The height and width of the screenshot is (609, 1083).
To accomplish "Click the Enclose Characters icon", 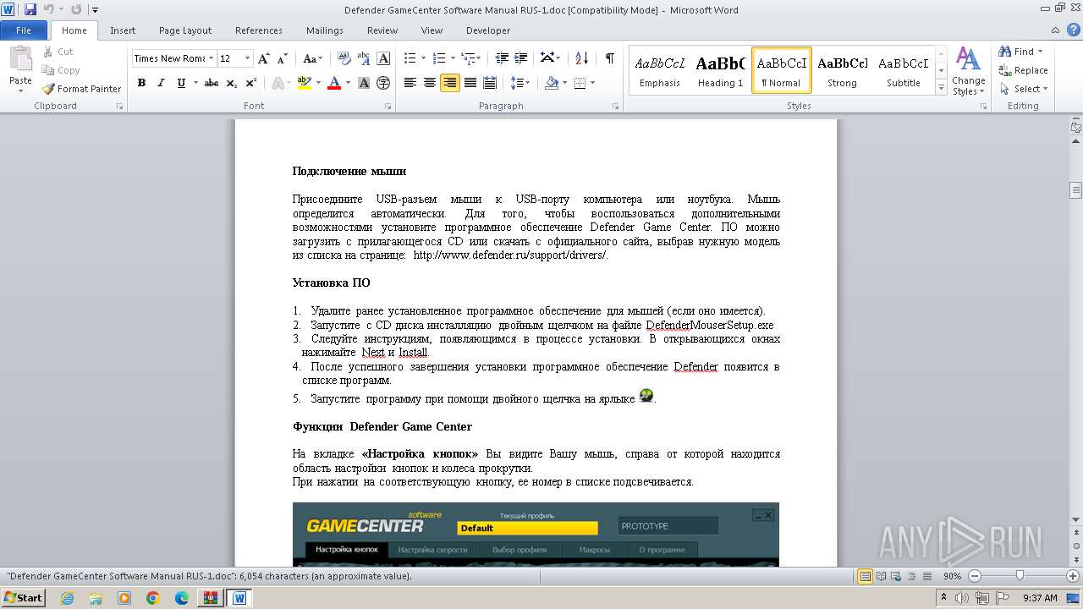I will pos(383,83).
